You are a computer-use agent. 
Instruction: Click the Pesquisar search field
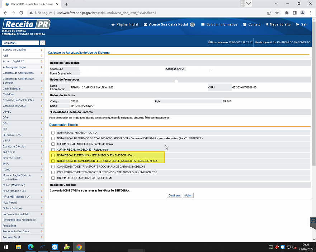click(x=20, y=43)
